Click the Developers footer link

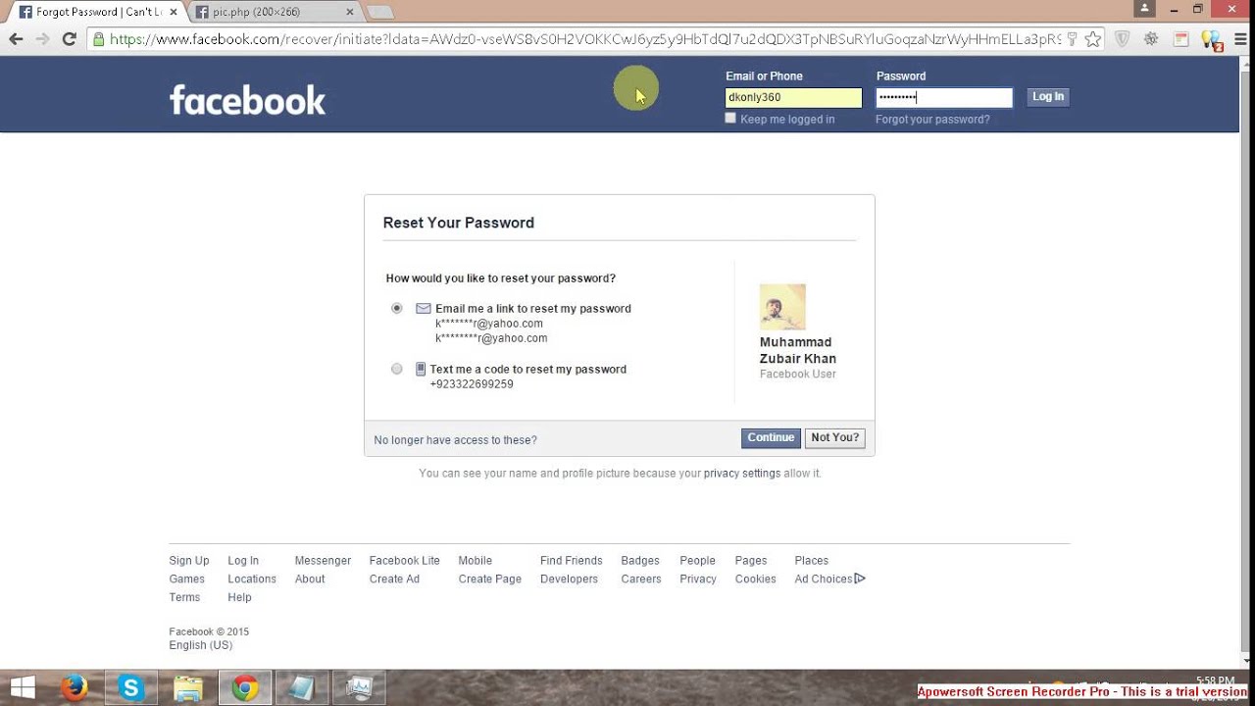point(569,580)
